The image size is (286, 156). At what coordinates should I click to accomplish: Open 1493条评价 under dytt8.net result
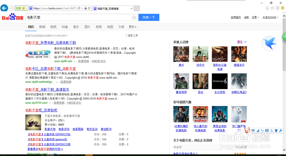click(98, 61)
